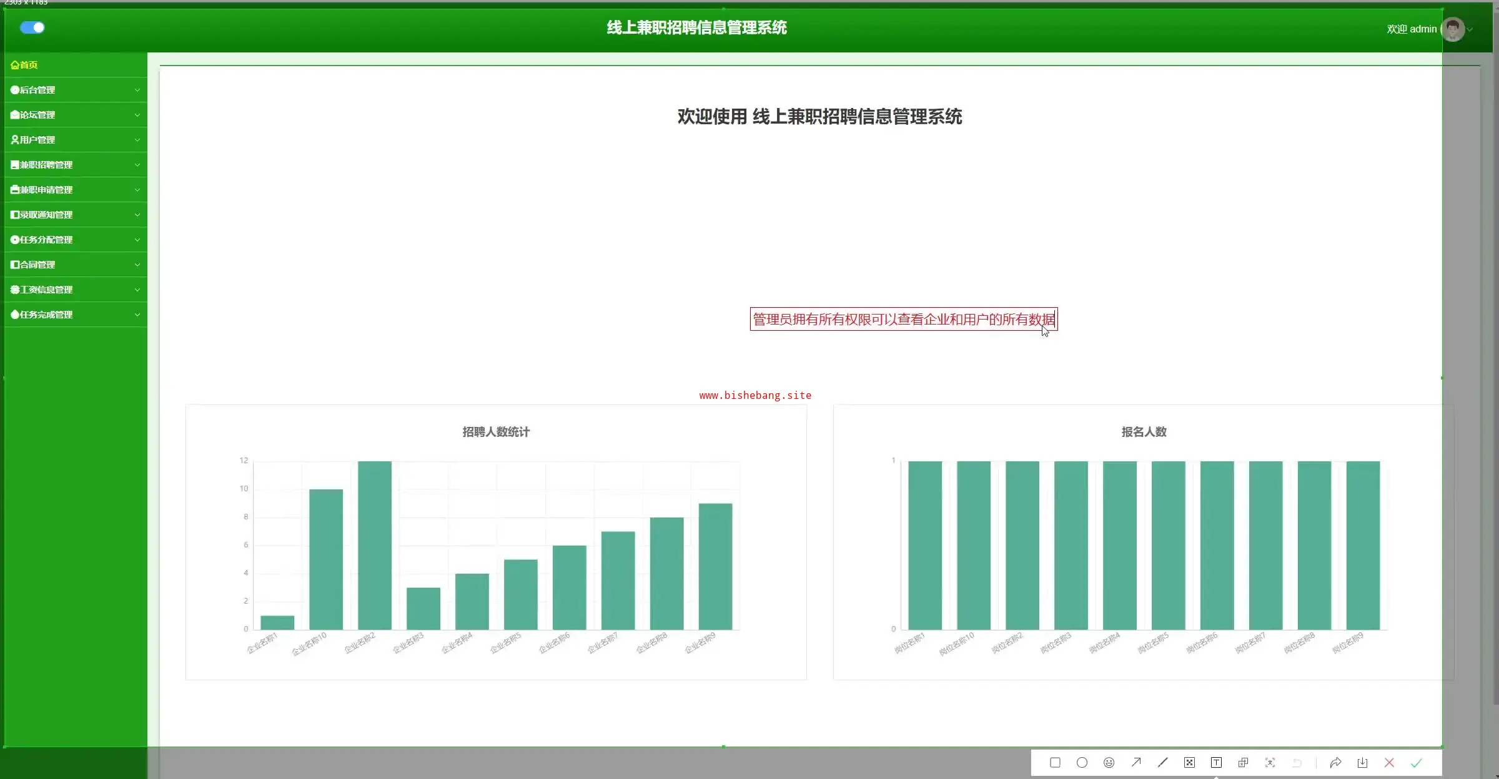Viewport: 1499px width, 779px height.
Task: Open the admin account dropdown arrow
Action: click(x=1470, y=29)
